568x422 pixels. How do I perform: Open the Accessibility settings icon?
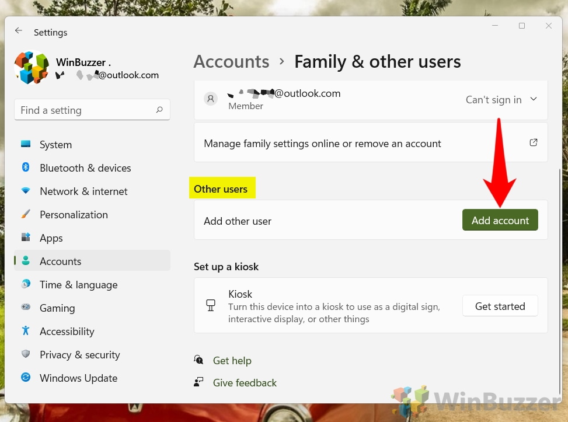pyautogui.click(x=26, y=331)
